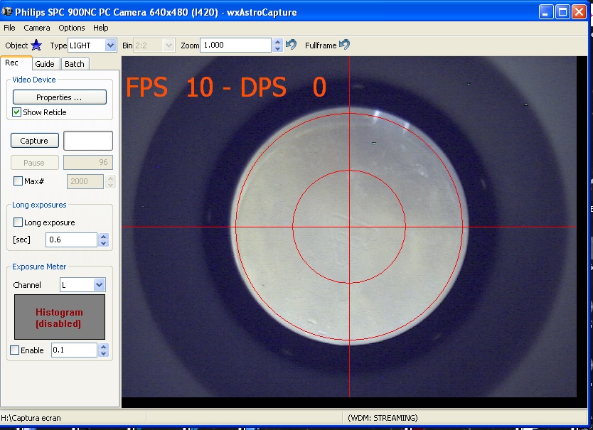
Task: Click the frame counter 96 field
Action: coord(88,162)
